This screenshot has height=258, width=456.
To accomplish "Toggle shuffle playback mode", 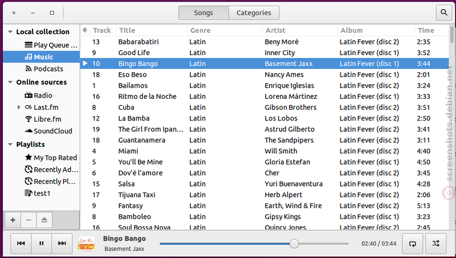I will [435, 243].
